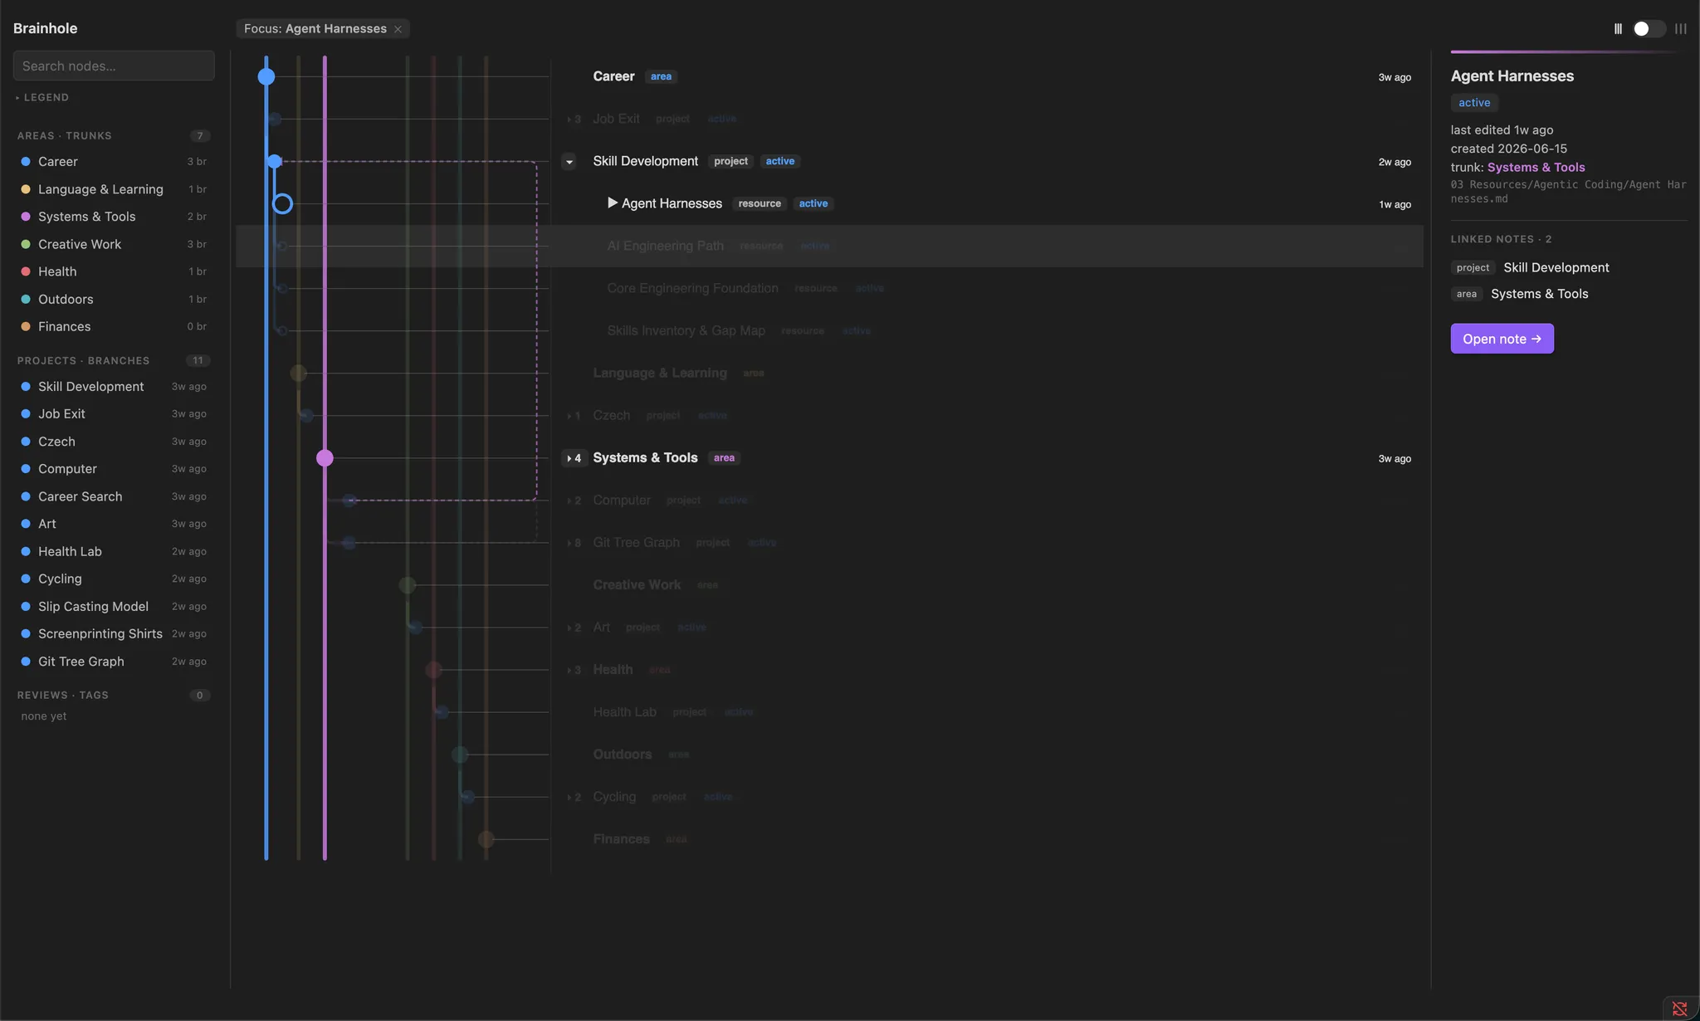Open note with the purple button
This screenshot has height=1021, width=1700.
[x=1502, y=339]
